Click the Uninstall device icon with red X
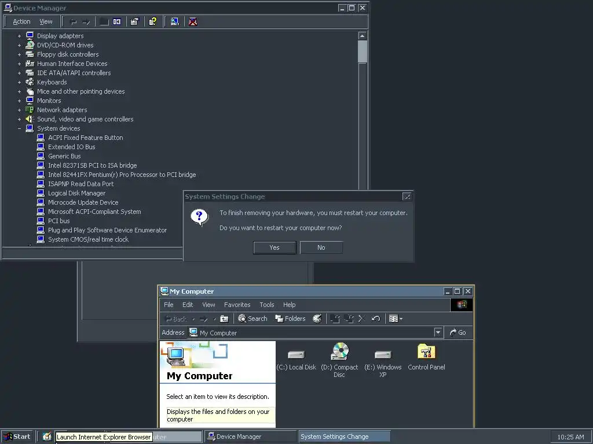The image size is (593, 444). [193, 22]
